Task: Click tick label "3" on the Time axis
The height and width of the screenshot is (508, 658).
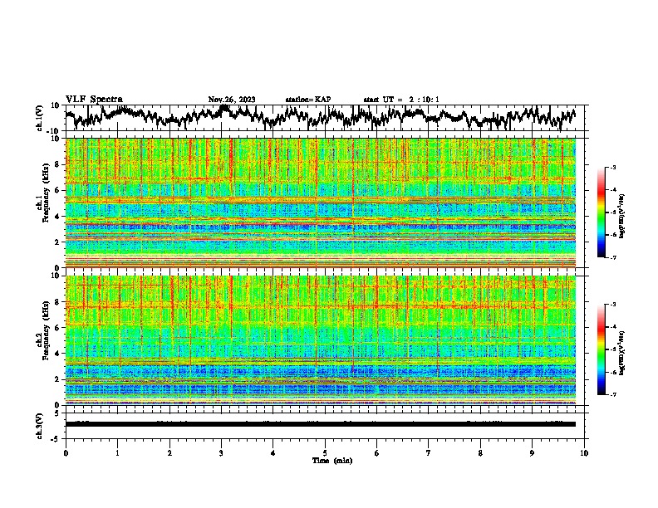Action: (x=221, y=453)
